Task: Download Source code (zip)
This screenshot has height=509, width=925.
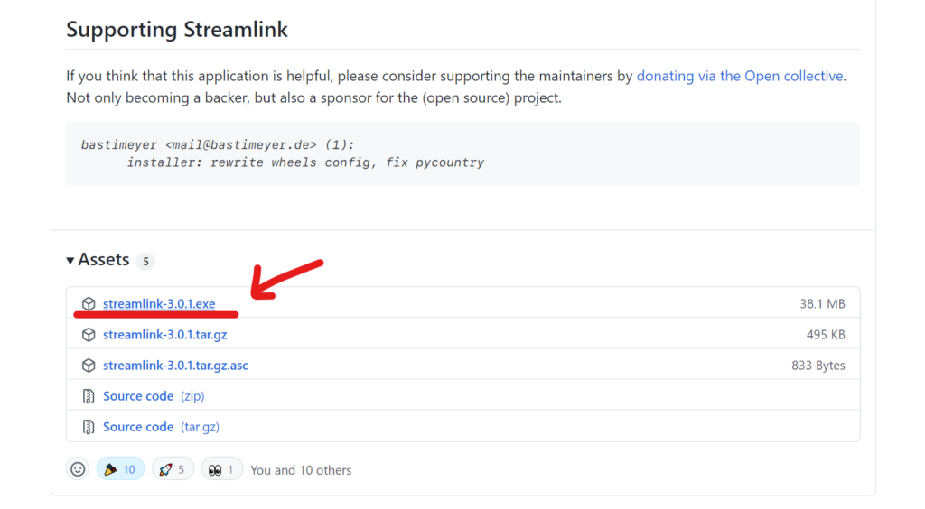Action: (154, 396)
